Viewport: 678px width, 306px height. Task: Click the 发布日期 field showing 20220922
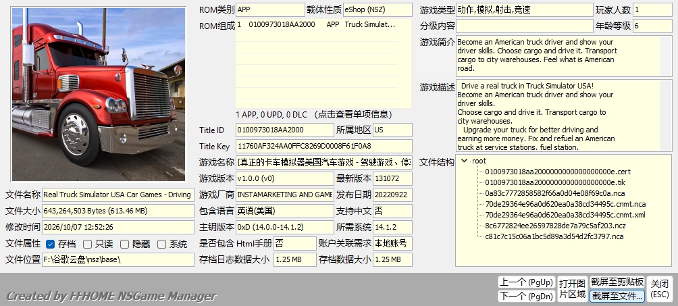(392, 195)
